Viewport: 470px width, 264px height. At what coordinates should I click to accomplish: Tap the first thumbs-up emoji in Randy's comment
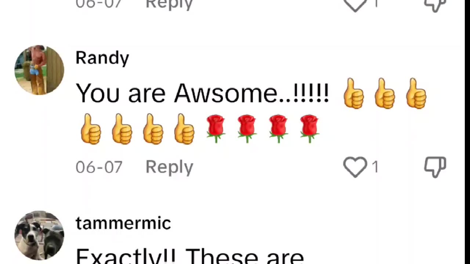tap(354, 93)
